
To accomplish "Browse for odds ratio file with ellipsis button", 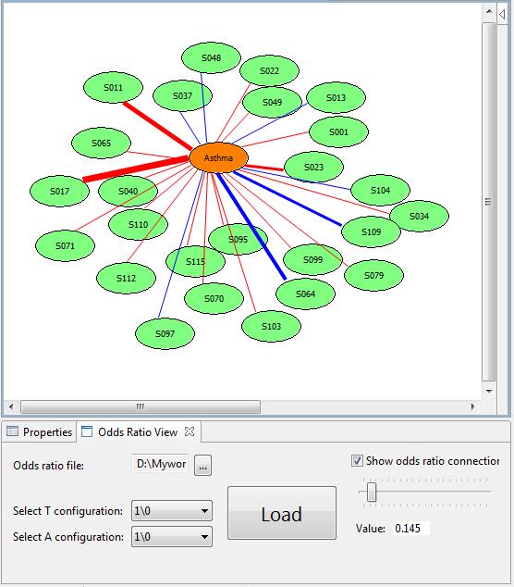I will (203, 466).
